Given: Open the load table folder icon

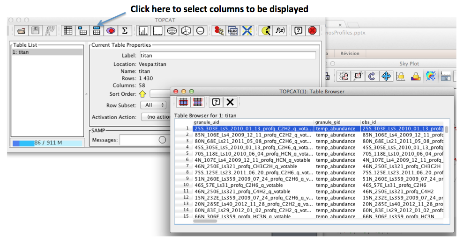Looking at the screenshot, I should coord(21,31).
